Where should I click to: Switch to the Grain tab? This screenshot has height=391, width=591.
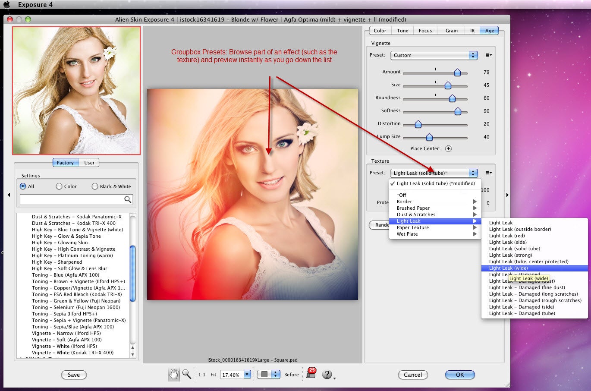451,31
